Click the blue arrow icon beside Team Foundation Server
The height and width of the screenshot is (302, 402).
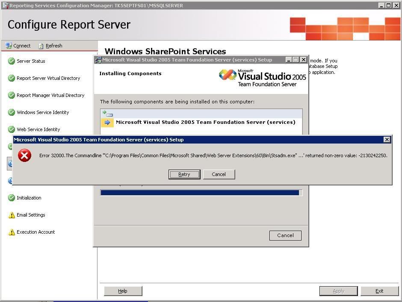point(107,123)
